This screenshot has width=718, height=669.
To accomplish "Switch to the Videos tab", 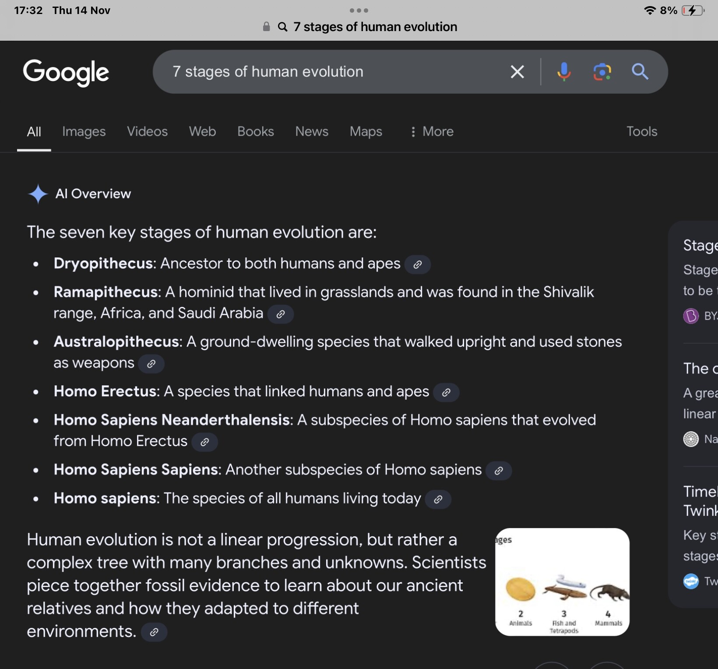I will tap(147, 132).
